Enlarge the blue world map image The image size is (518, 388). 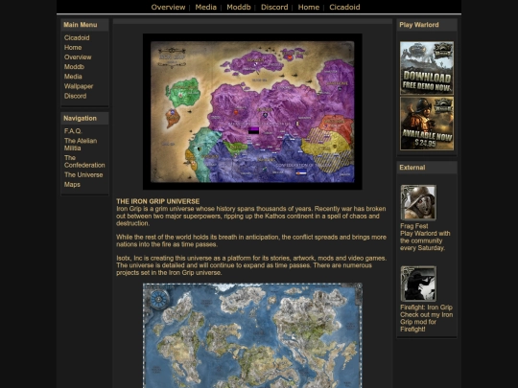(252, 335)
